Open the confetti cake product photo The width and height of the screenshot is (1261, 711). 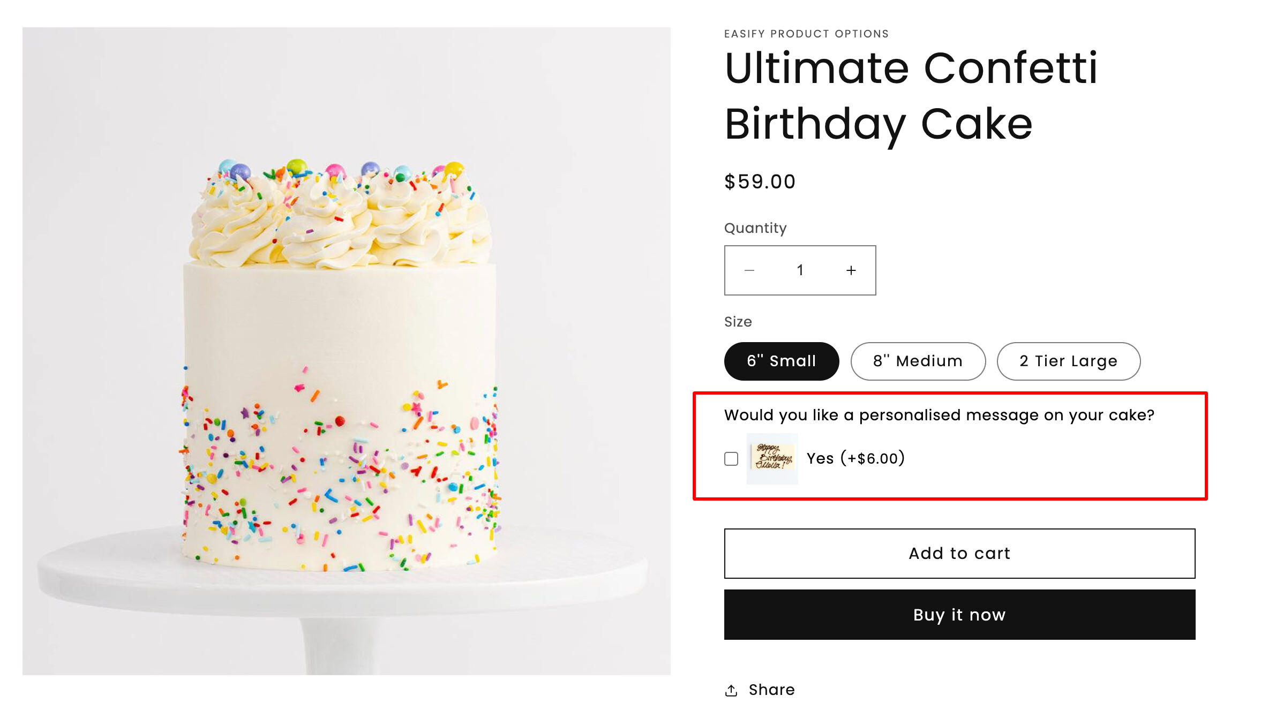point(346,351)
